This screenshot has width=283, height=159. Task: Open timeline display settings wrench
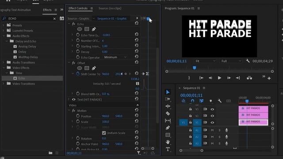point(219,101)
